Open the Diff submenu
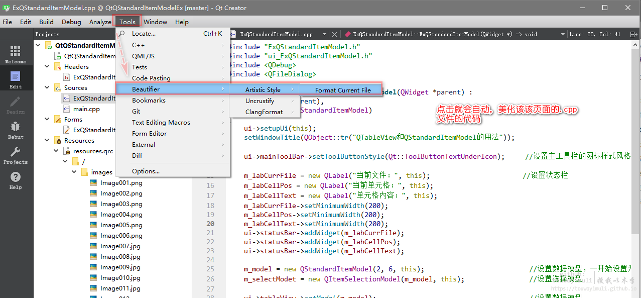Viewport: 641px width, 298px height. point(173,155)
